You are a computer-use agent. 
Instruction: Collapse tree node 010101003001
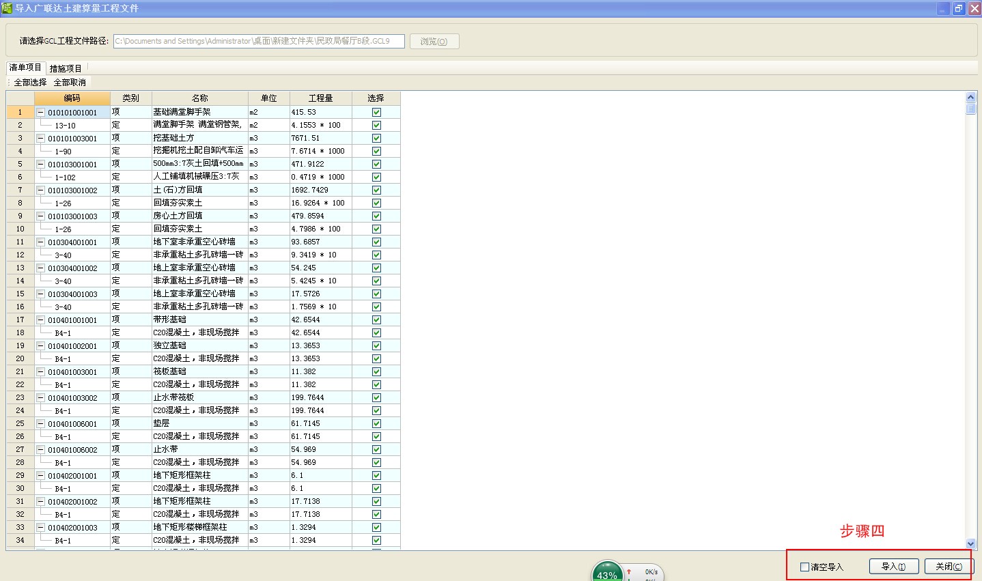click(41, 138)
